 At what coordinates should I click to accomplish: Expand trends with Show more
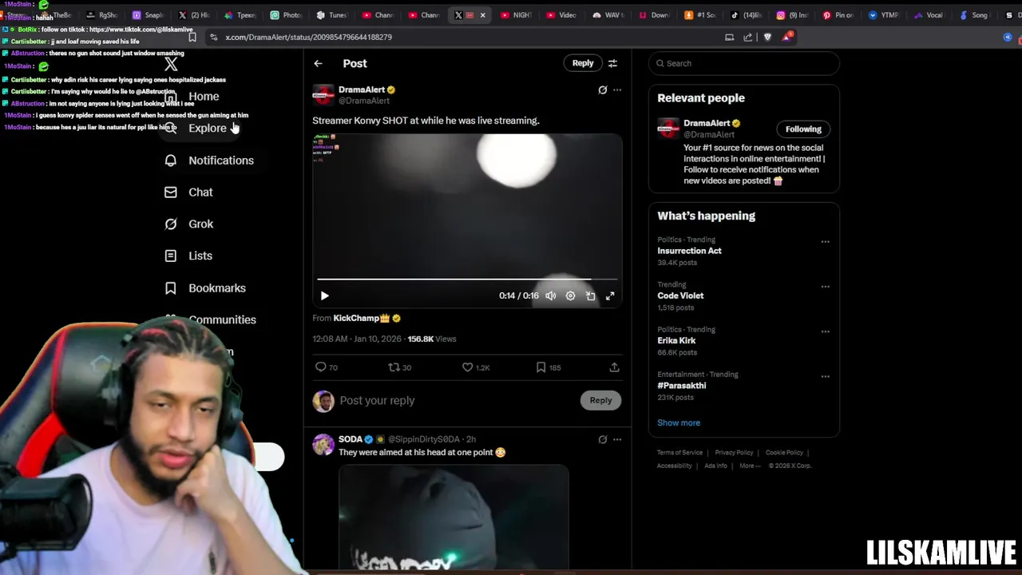click(679, 422)
